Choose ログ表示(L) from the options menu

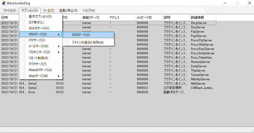[x=41, y=22]
